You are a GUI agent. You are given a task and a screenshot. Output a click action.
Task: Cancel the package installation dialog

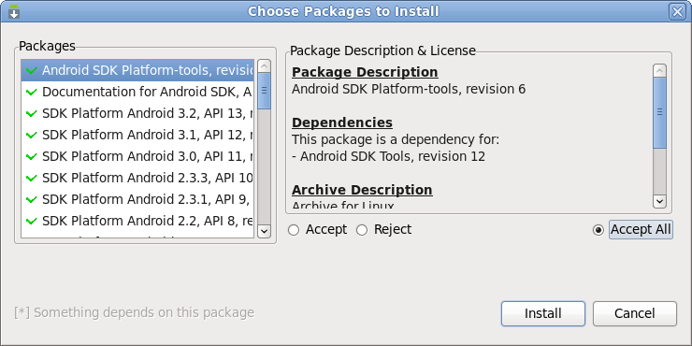(x=635, y=313)
